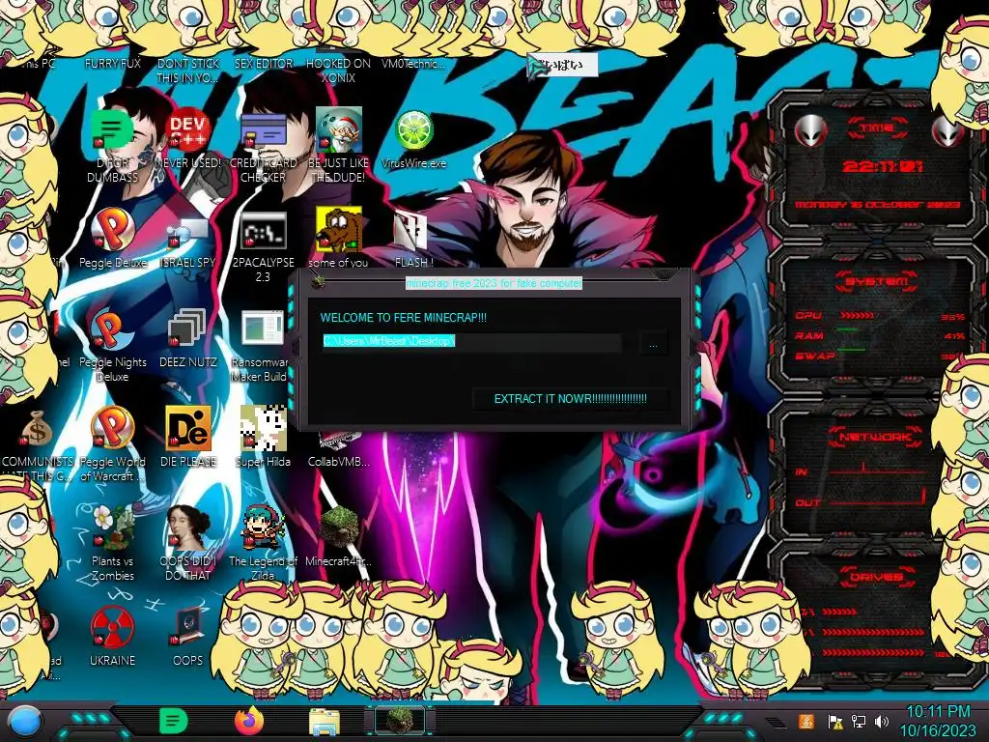Click 'WELCOME TO FERE MINECRAP!!!' text
The height and width of the screenshot is (742, 989).
click(x=404, y=317)
